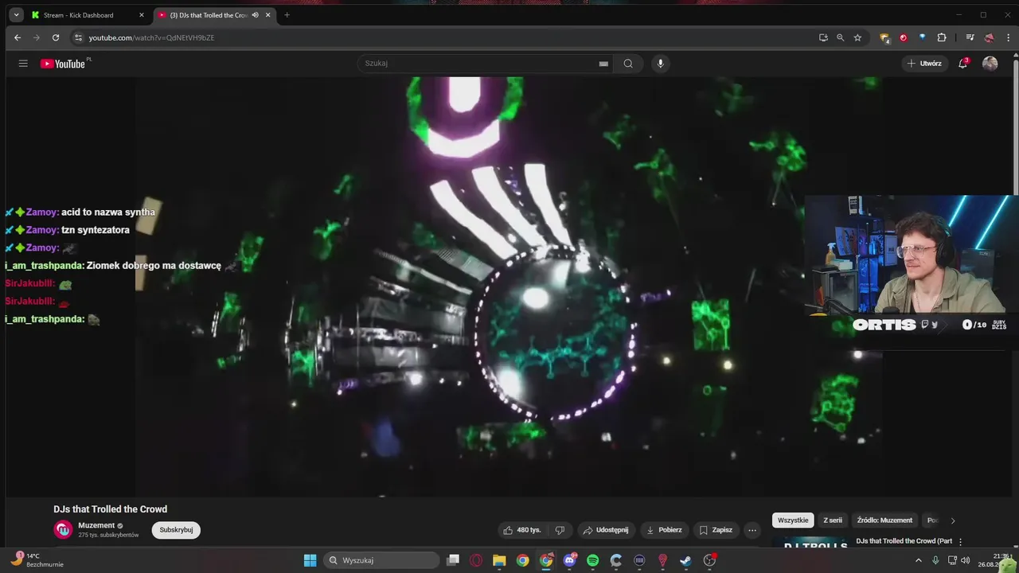1019x573 pixels.
Task: Open the tab search dropdown arrow
Action: 16,15
